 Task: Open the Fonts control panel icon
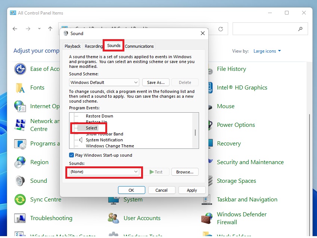(x=19, y=88)
